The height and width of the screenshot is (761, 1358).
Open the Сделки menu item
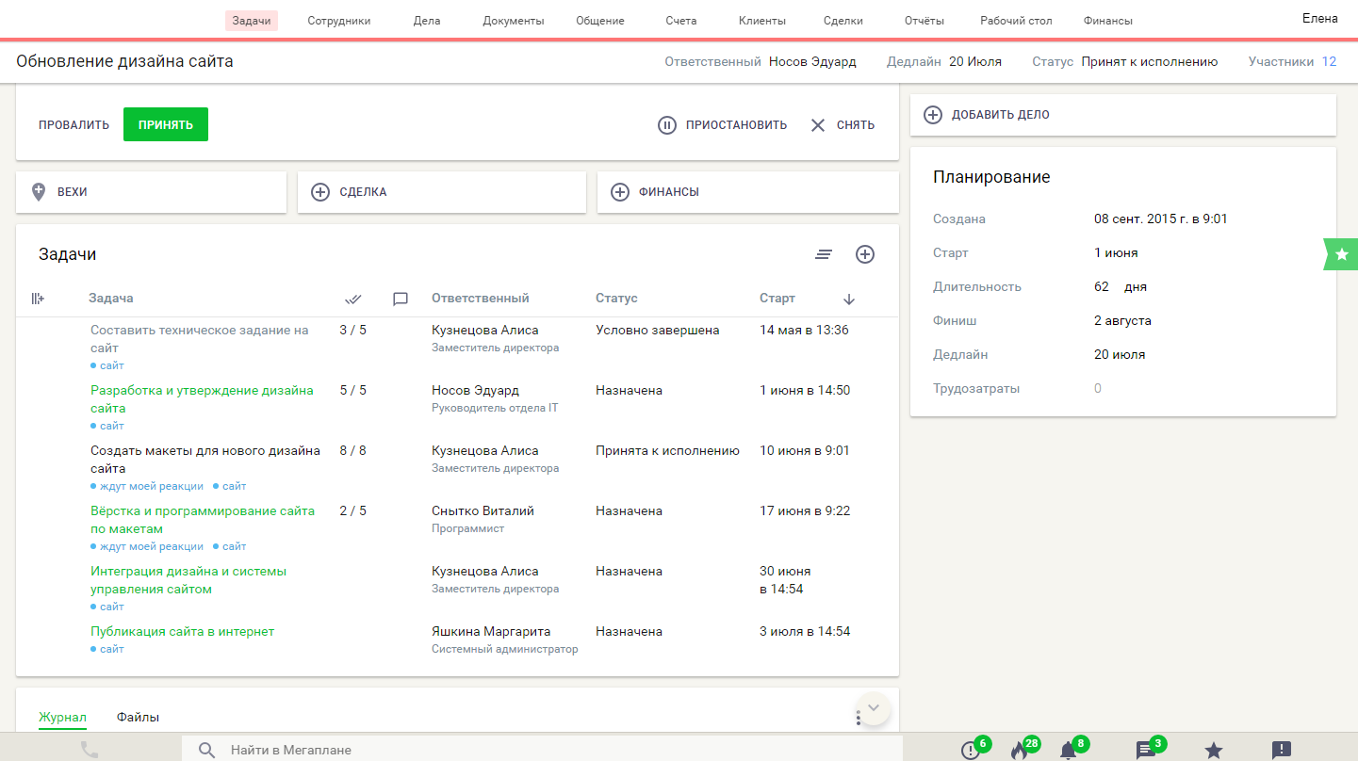tap(843, 21)
